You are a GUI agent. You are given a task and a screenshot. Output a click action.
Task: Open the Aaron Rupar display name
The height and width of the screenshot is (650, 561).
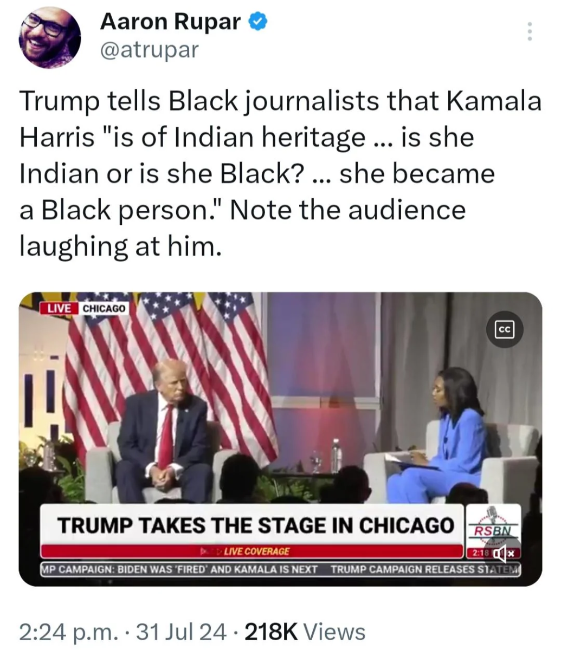[171, 22]
